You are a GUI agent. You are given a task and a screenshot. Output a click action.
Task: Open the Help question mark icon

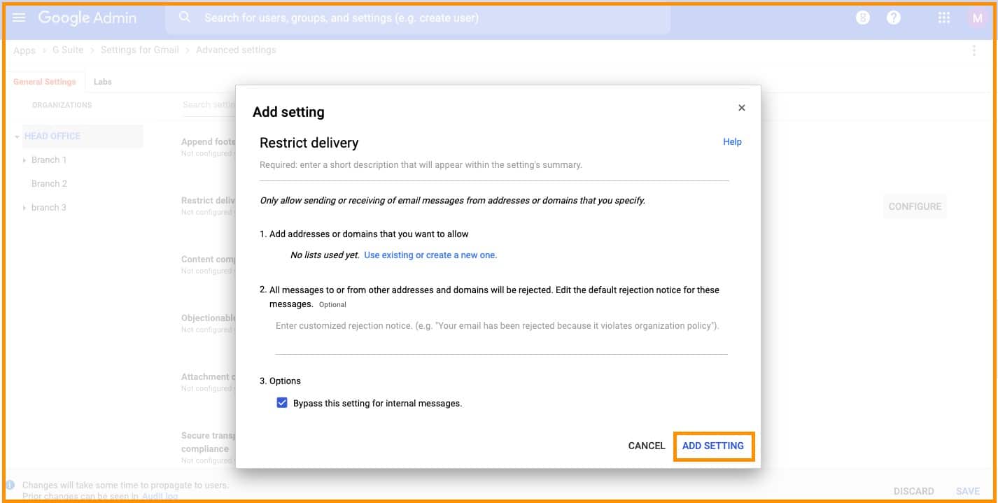(x=894, y=18)
